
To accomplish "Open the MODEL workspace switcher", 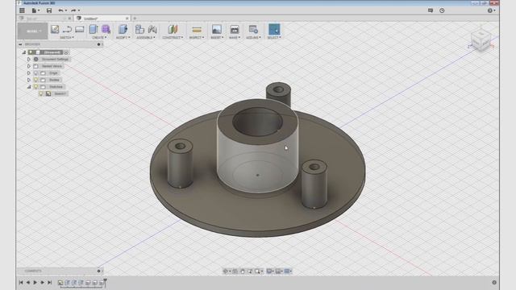I will click(32, 31).
